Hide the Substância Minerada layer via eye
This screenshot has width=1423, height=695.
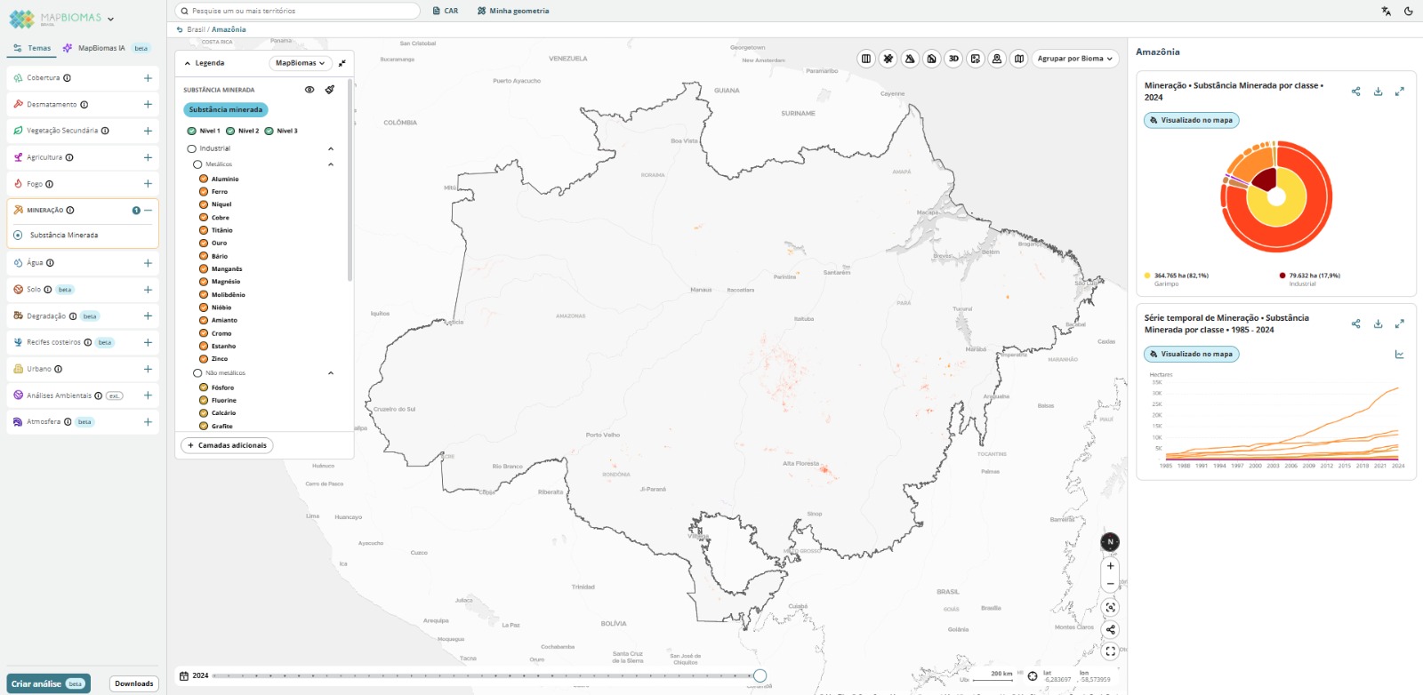click(x=310, y=90)
